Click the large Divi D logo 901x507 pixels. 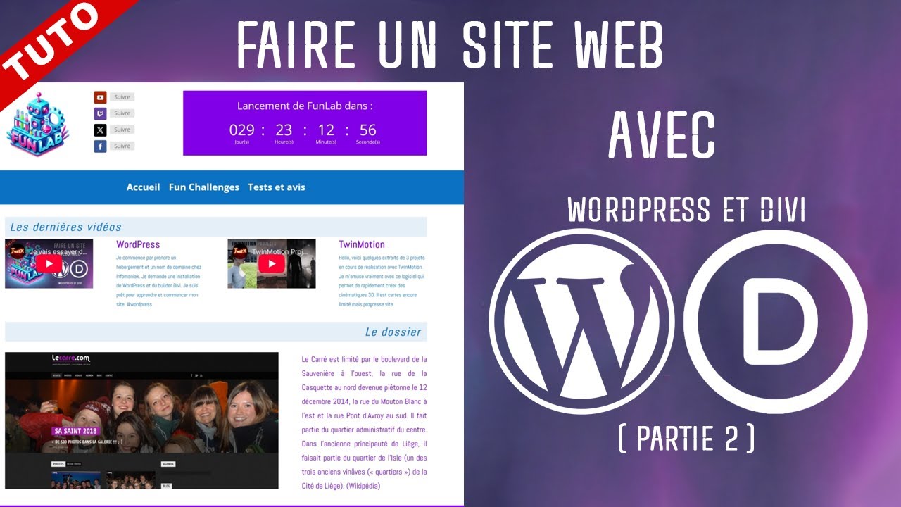click(775, 321)
